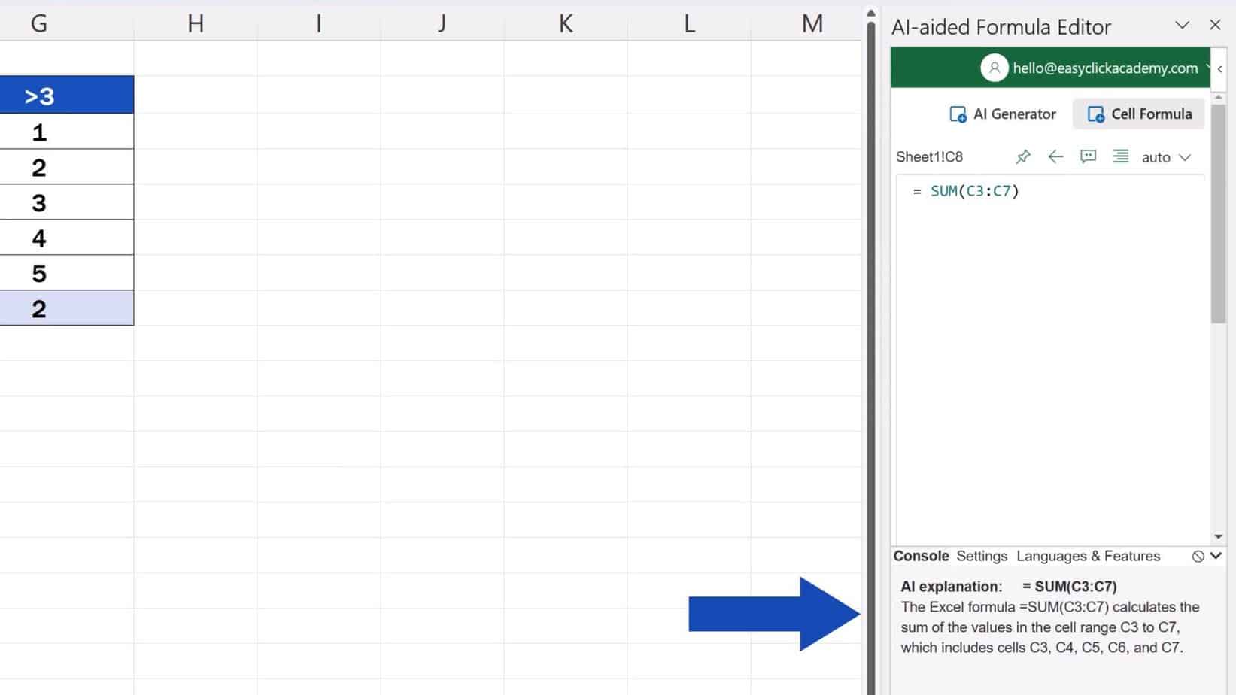Open the auto language dropdown
The width and height of the screenshot is (1236, 695).
click(1166, 156)
